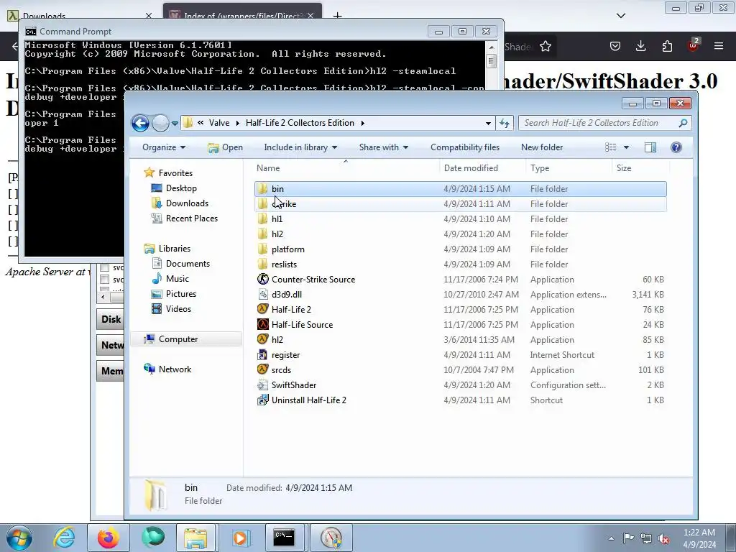The width and height of the screenshot is (736, 552).
Task: Select Network in navigation pane
Action: coord(175,369)
